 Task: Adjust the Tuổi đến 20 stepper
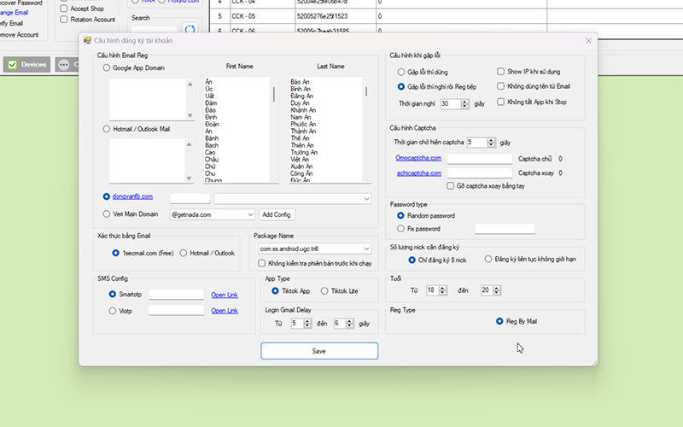pos(497,290)
